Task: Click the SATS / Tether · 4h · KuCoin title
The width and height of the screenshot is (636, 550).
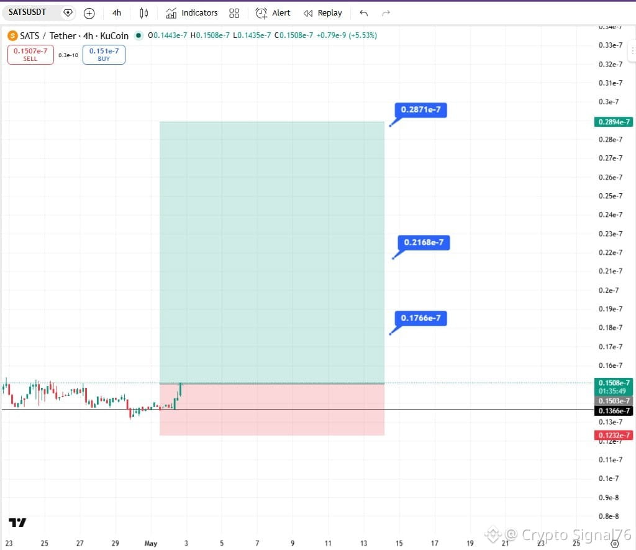Action: 75,35
